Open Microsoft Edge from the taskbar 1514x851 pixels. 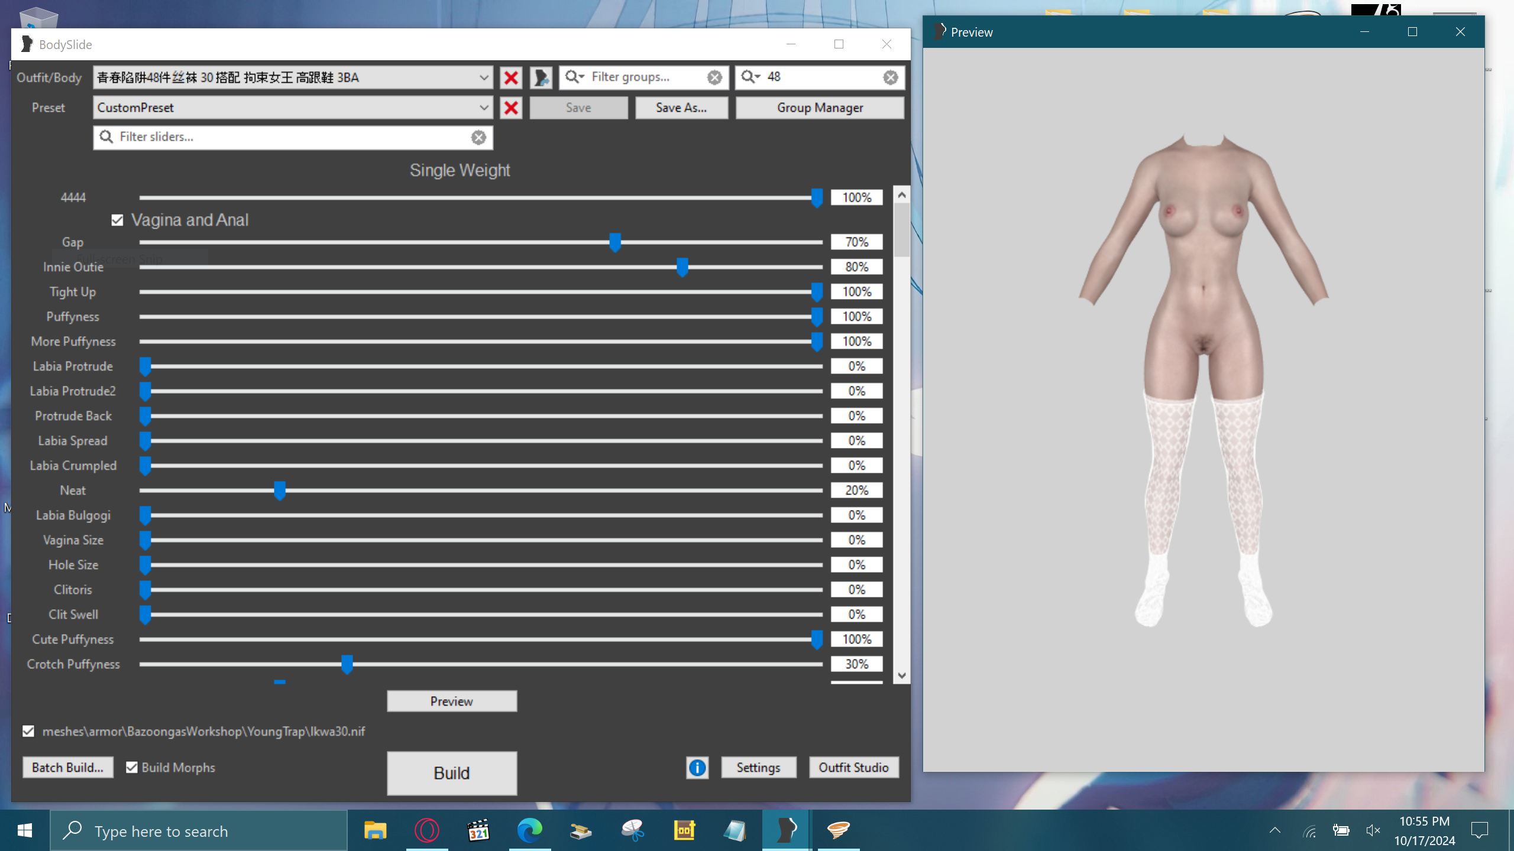pyautogui.click(x=530, y=830)
